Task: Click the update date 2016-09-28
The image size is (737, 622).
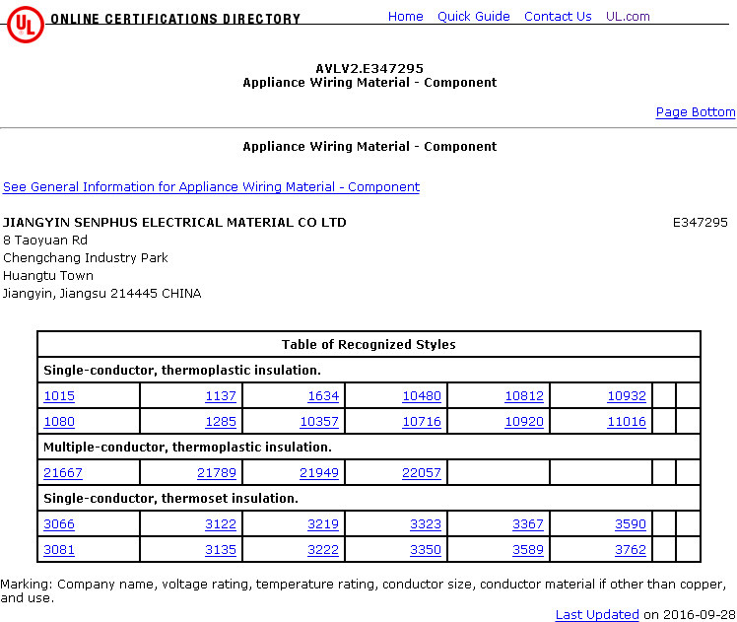Action: click(699, 614)
